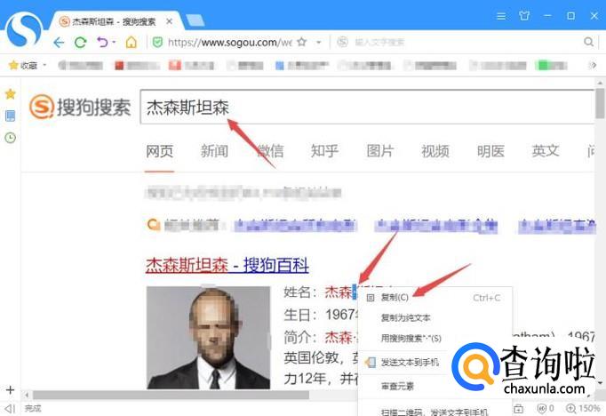Choose 审查元素 in the context menu
The image size is (606, 416).
(397, 386)
